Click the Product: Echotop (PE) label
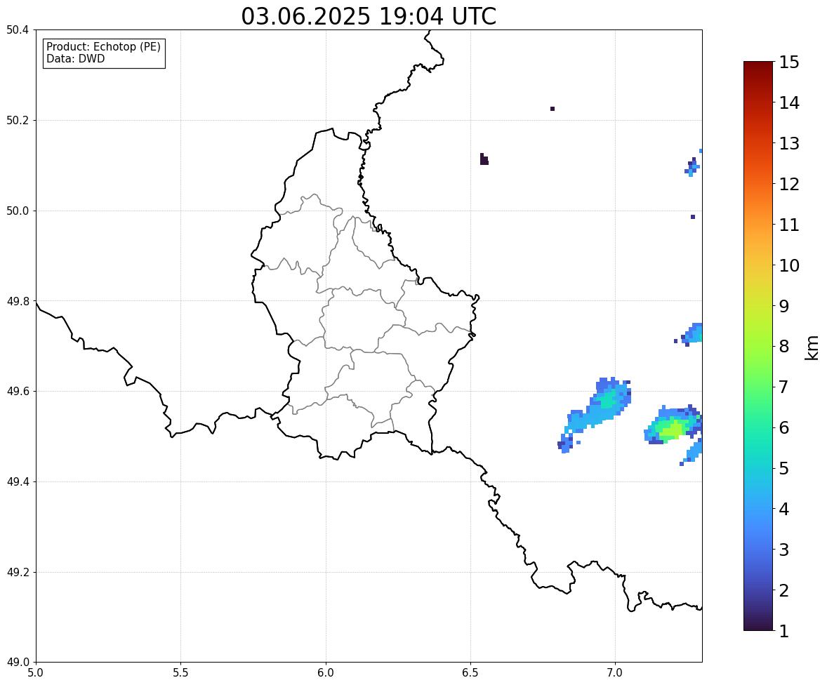The image size is (827, 685). pyautogui.click(x=103, y=47)
